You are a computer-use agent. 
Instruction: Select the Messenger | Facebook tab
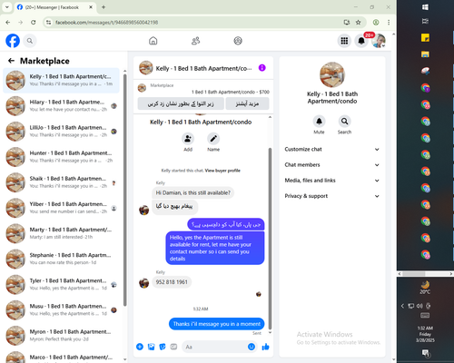(55, 7)
